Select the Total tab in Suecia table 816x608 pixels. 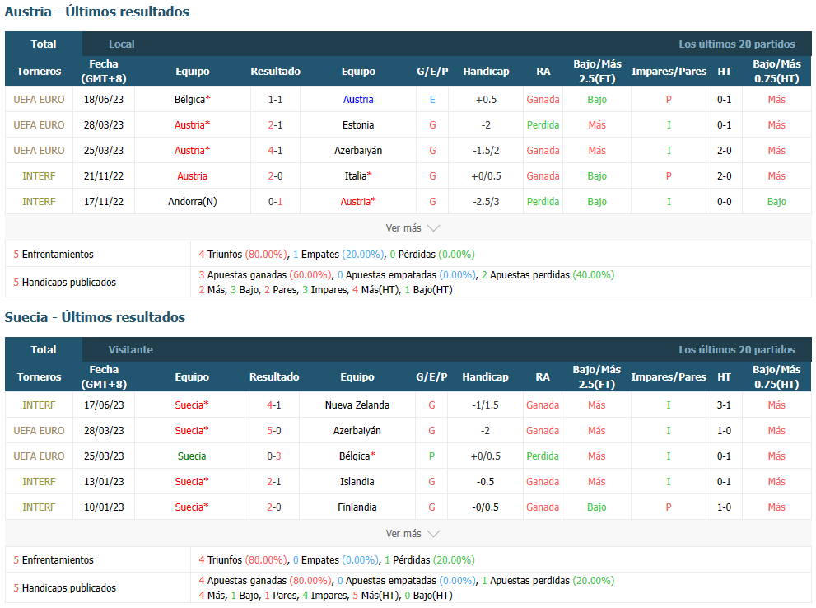(43, 350)
